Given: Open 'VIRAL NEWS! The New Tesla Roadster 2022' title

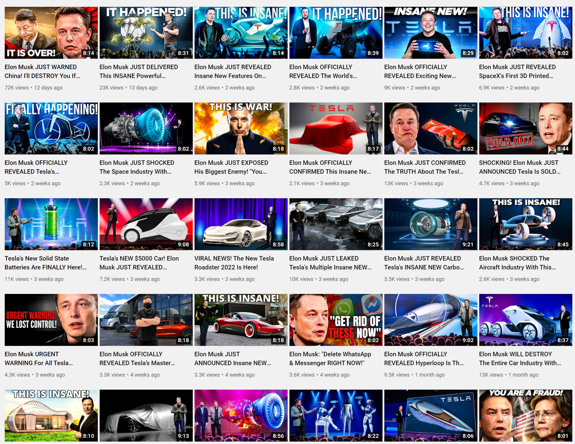Looking at the screenshot, I should pos(234,263).
